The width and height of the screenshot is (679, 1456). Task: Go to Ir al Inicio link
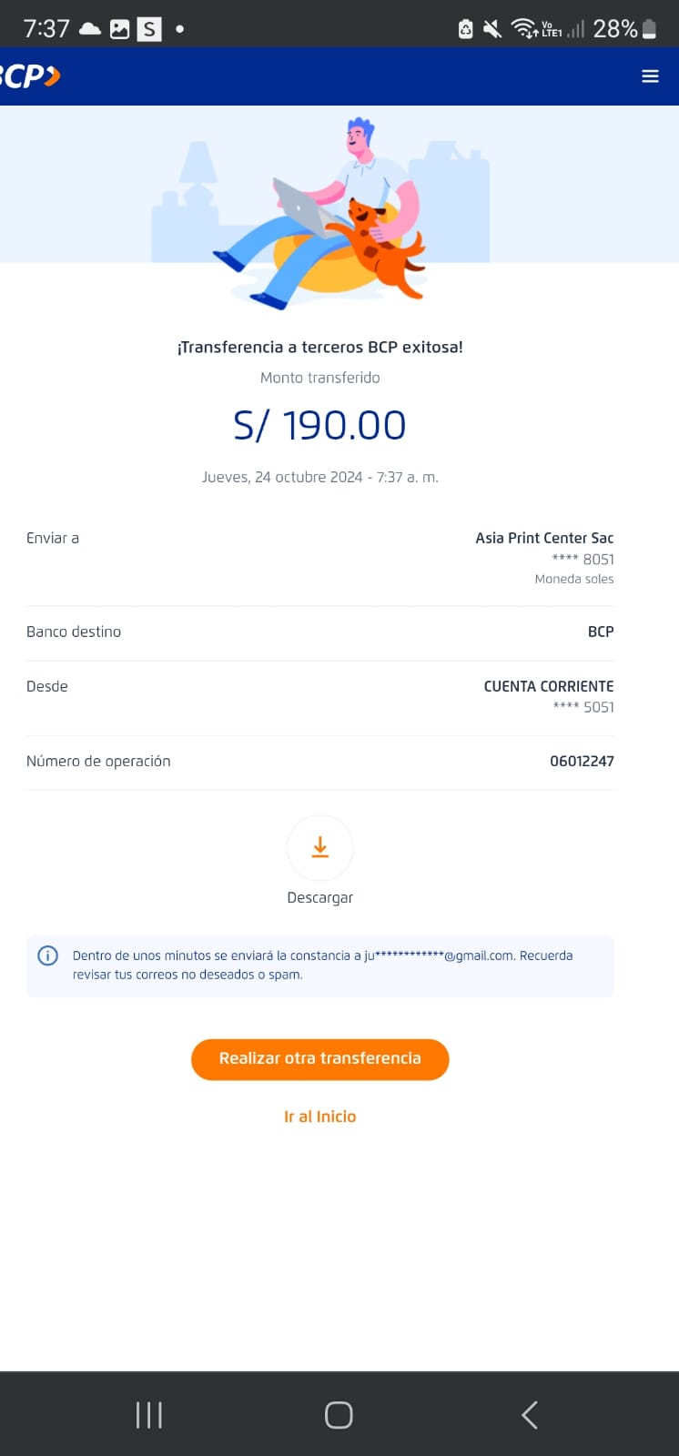[320, 1117]
